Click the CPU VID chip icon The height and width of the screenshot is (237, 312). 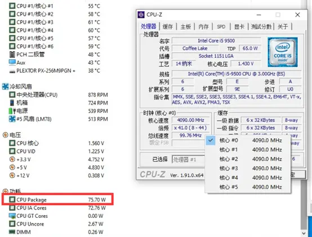[x=12, y=151]
